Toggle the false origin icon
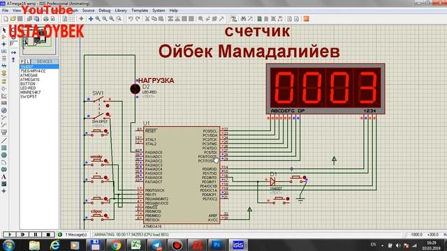Viewport: 447px width, 251px height. click(81, 19)
